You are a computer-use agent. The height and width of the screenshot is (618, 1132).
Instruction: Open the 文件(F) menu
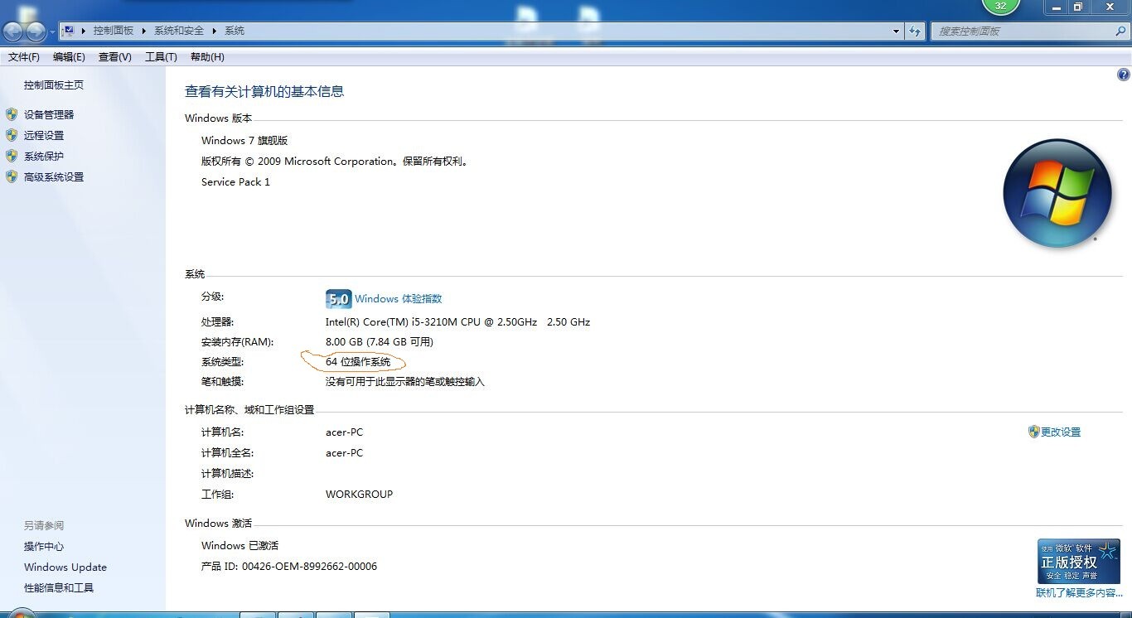click(24, 57)
